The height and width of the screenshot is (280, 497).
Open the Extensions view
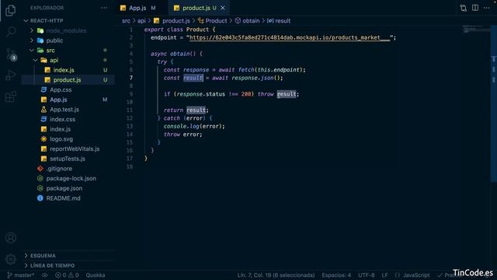10,96
